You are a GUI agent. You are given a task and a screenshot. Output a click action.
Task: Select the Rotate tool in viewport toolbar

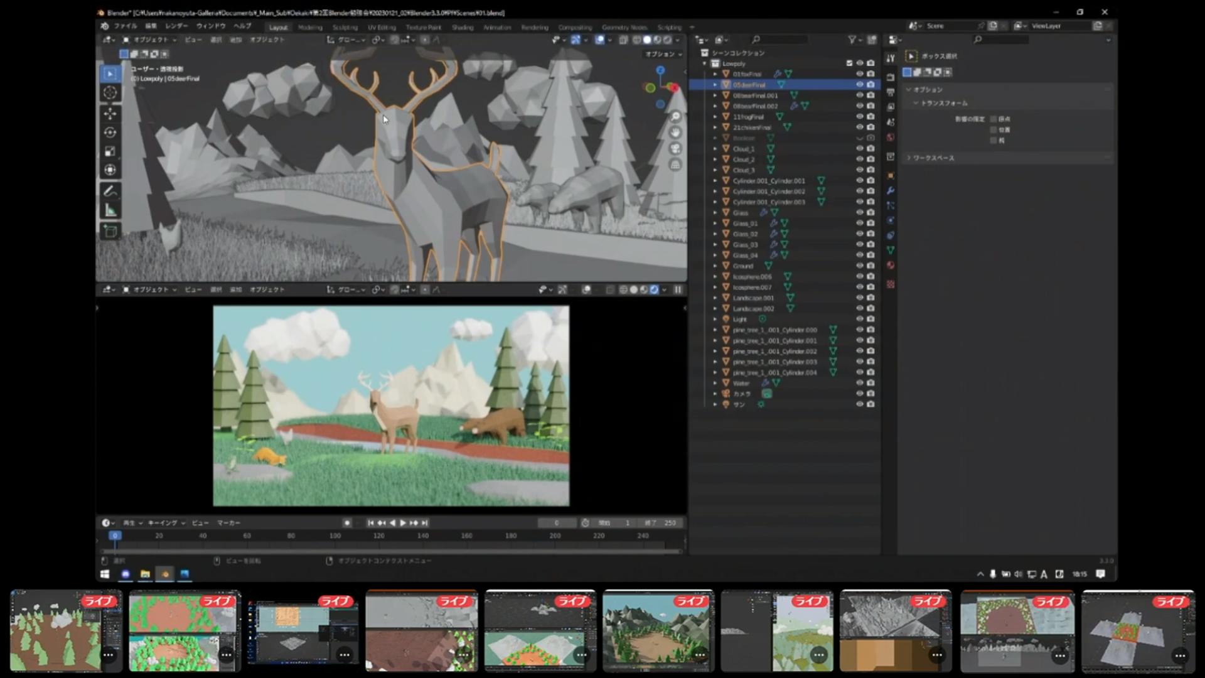point(110,132)
